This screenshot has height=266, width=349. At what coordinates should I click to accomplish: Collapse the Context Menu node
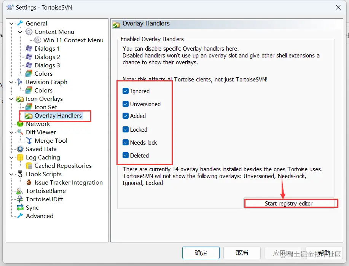tap(20, 32)
